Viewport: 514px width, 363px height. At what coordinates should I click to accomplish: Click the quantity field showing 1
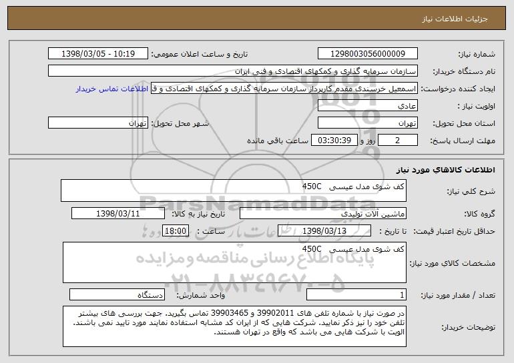tap(356, 294)
